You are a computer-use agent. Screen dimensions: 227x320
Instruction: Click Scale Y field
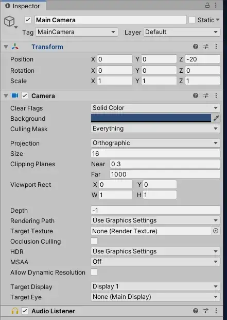tap(159, 81)
